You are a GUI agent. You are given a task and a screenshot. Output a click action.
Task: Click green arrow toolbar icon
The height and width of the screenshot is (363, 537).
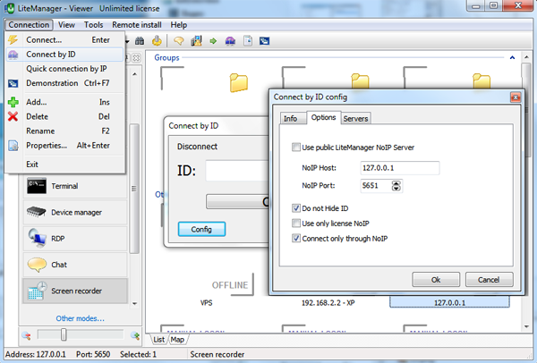click(x=213, y=41)
